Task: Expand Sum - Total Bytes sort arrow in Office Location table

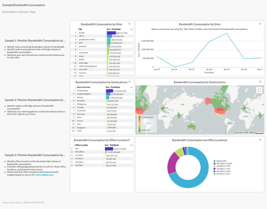Action: [x=131, y=145]
